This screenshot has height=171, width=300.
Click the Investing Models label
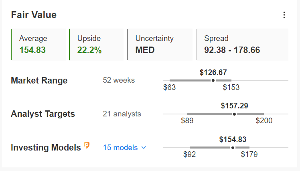coord(46,148)
